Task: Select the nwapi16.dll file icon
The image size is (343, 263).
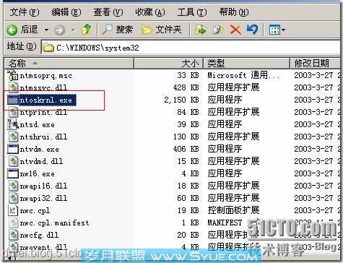Action: 13,186
